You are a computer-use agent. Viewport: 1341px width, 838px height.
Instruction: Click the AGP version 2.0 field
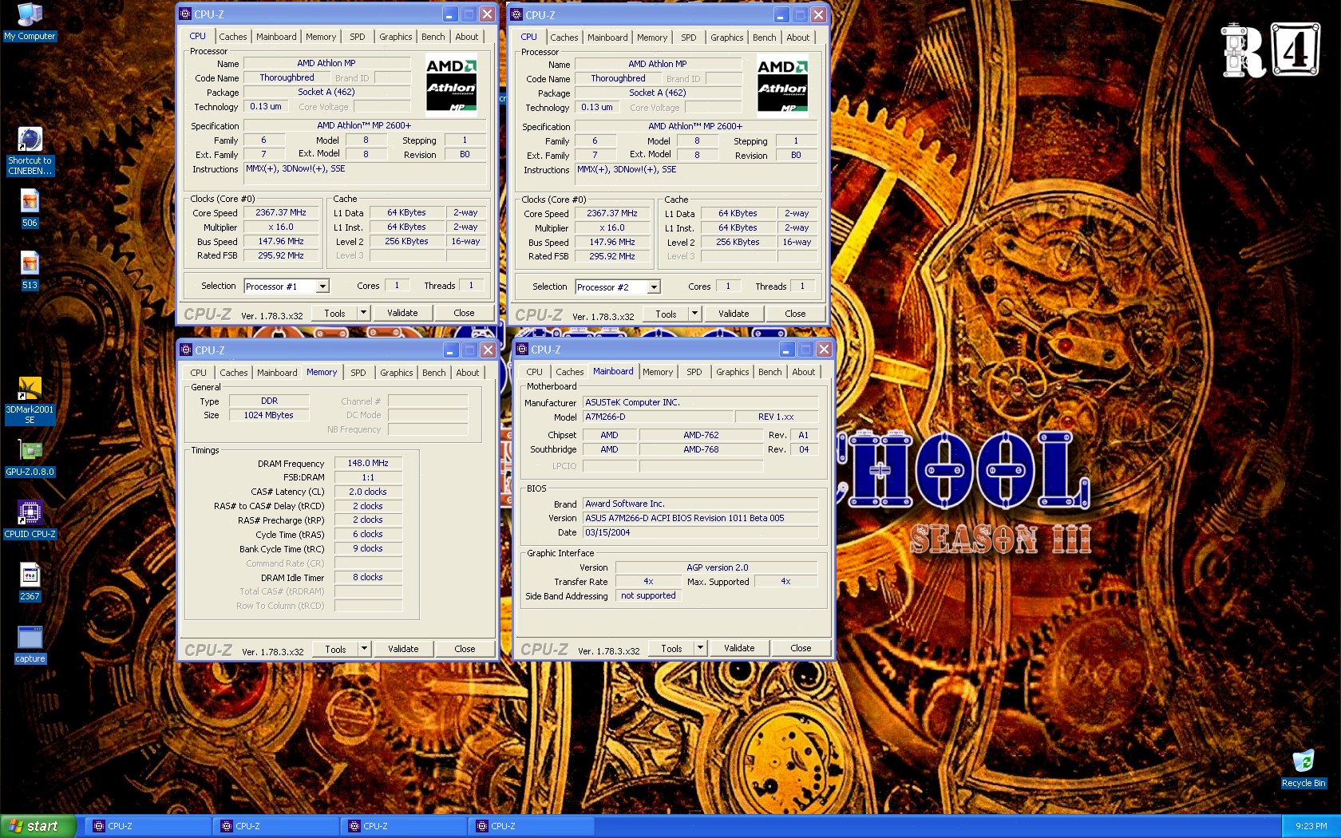(717, 567)
